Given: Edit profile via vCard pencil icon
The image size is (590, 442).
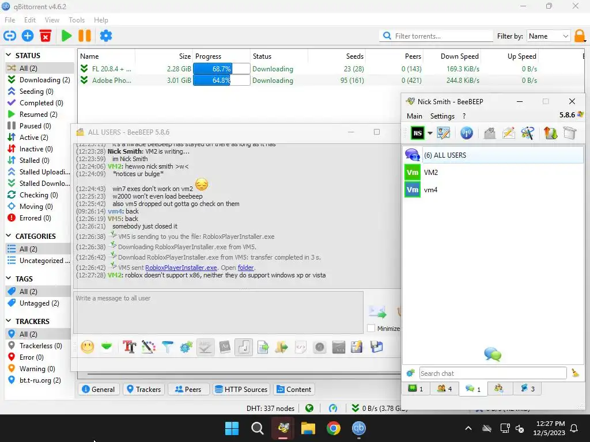Looking at the screenshot, I should 444,133.
